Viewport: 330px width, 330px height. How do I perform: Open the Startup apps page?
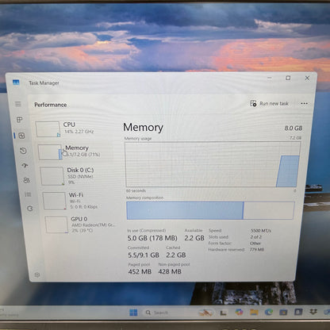(25, 166)
